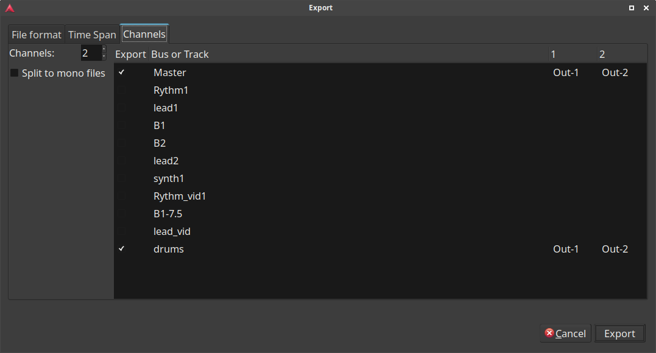
Task: Tick the export box for lead1
Action: click(122, 108)
